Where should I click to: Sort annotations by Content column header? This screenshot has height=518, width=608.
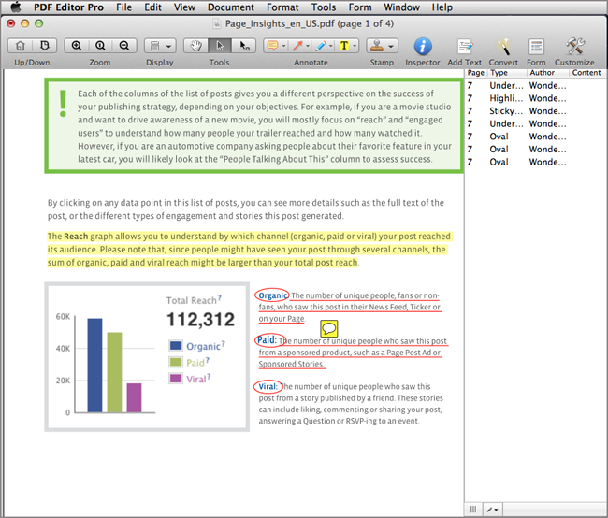pos(586,73)
